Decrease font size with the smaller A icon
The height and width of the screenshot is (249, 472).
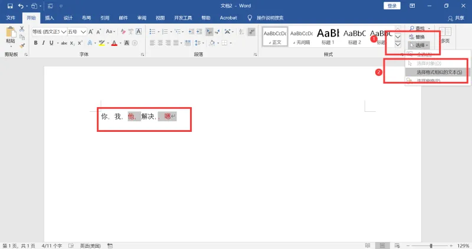click(x=99, y=32)
